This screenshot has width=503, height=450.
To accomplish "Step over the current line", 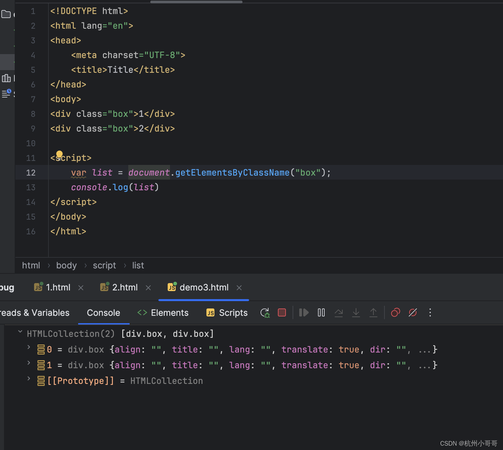I will pos(339,312).
